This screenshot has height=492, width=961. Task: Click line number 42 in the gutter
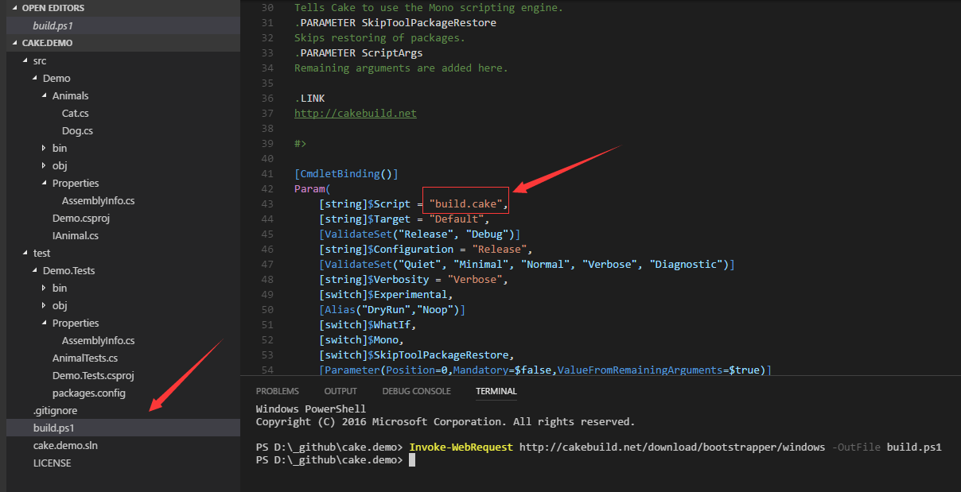click(267, 189)
